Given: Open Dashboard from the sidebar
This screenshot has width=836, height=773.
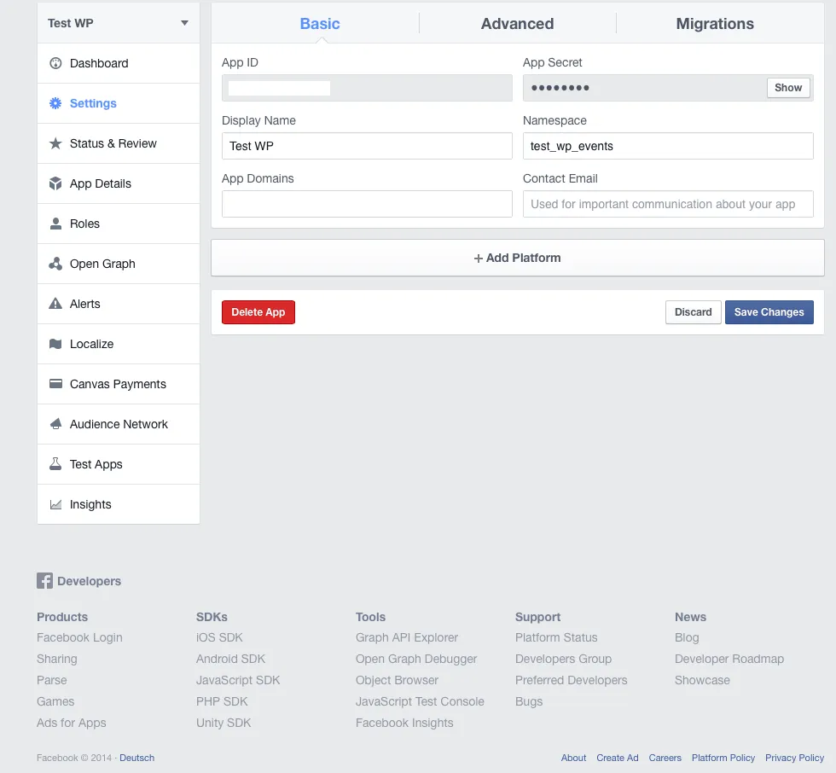Looking at the screenshot, I should pos(119,63).
